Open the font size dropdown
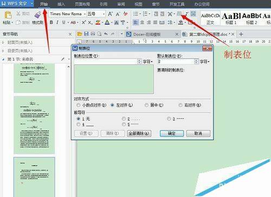Screen dimensions: 271x197 tap(104, 14)
